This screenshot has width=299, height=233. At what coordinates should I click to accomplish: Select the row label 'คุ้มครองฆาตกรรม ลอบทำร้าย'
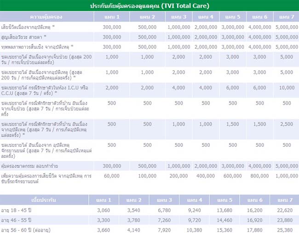pos(29,166)
